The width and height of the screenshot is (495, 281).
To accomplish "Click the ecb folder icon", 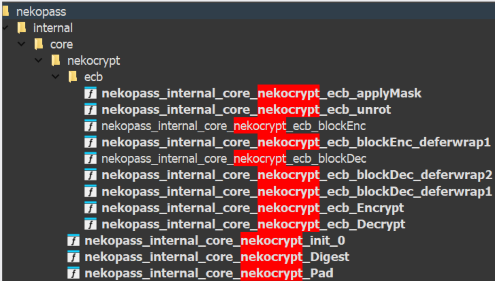I will (x=73, y=77).
